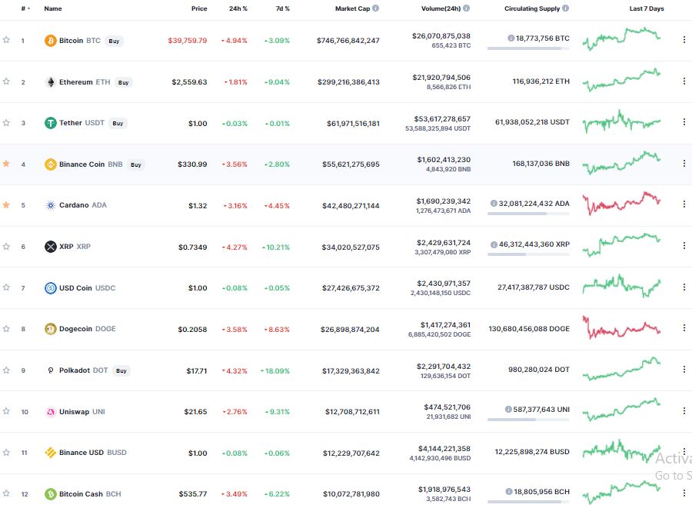Click the Market Cap info icon
The height and width of the screenshot is (508, 692).
tap(375, 8)
